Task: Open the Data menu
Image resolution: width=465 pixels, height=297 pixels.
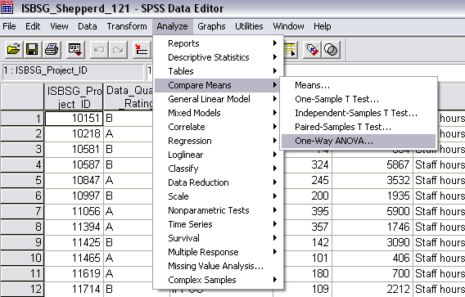Action: [x=87, y=26]
